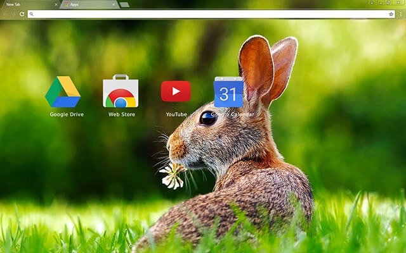406x253 pixels.
Task: Close the Apps tab
Action: coord(114,4)
